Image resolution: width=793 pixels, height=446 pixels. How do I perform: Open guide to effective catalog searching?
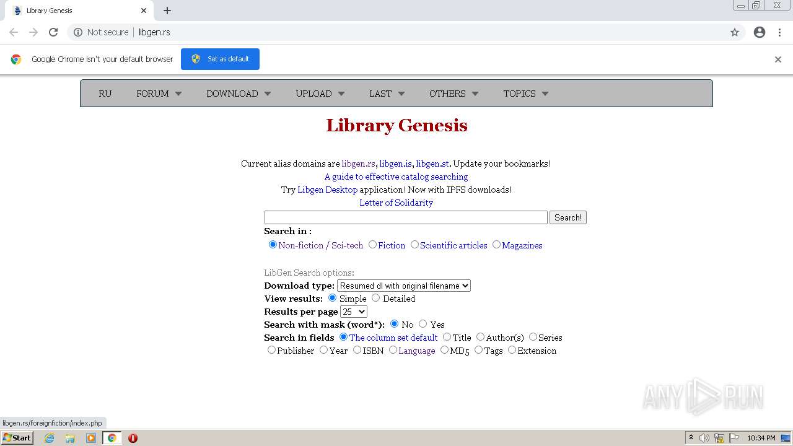(x=396, y=177)
